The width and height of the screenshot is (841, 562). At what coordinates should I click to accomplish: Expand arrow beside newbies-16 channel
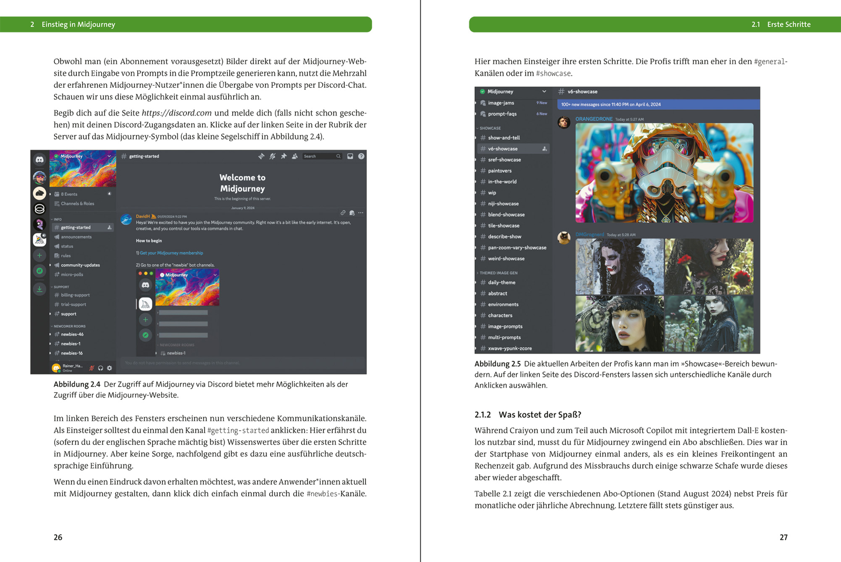click(50, 353)
